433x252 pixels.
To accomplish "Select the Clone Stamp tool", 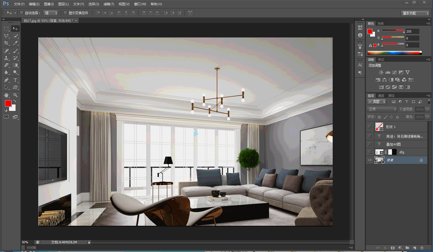I will [6, 58].
